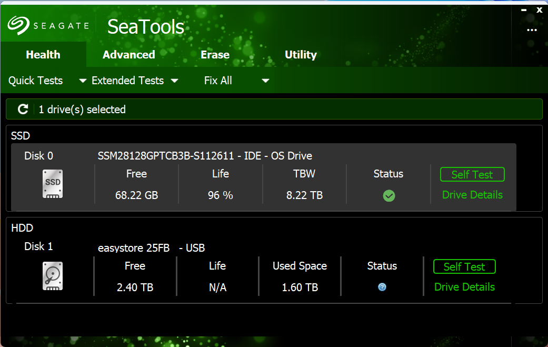Image resolution: width=548 pixels, height=347 pixels.
Task: Click the SSD life percentage indicator
Action: [220, 195]
